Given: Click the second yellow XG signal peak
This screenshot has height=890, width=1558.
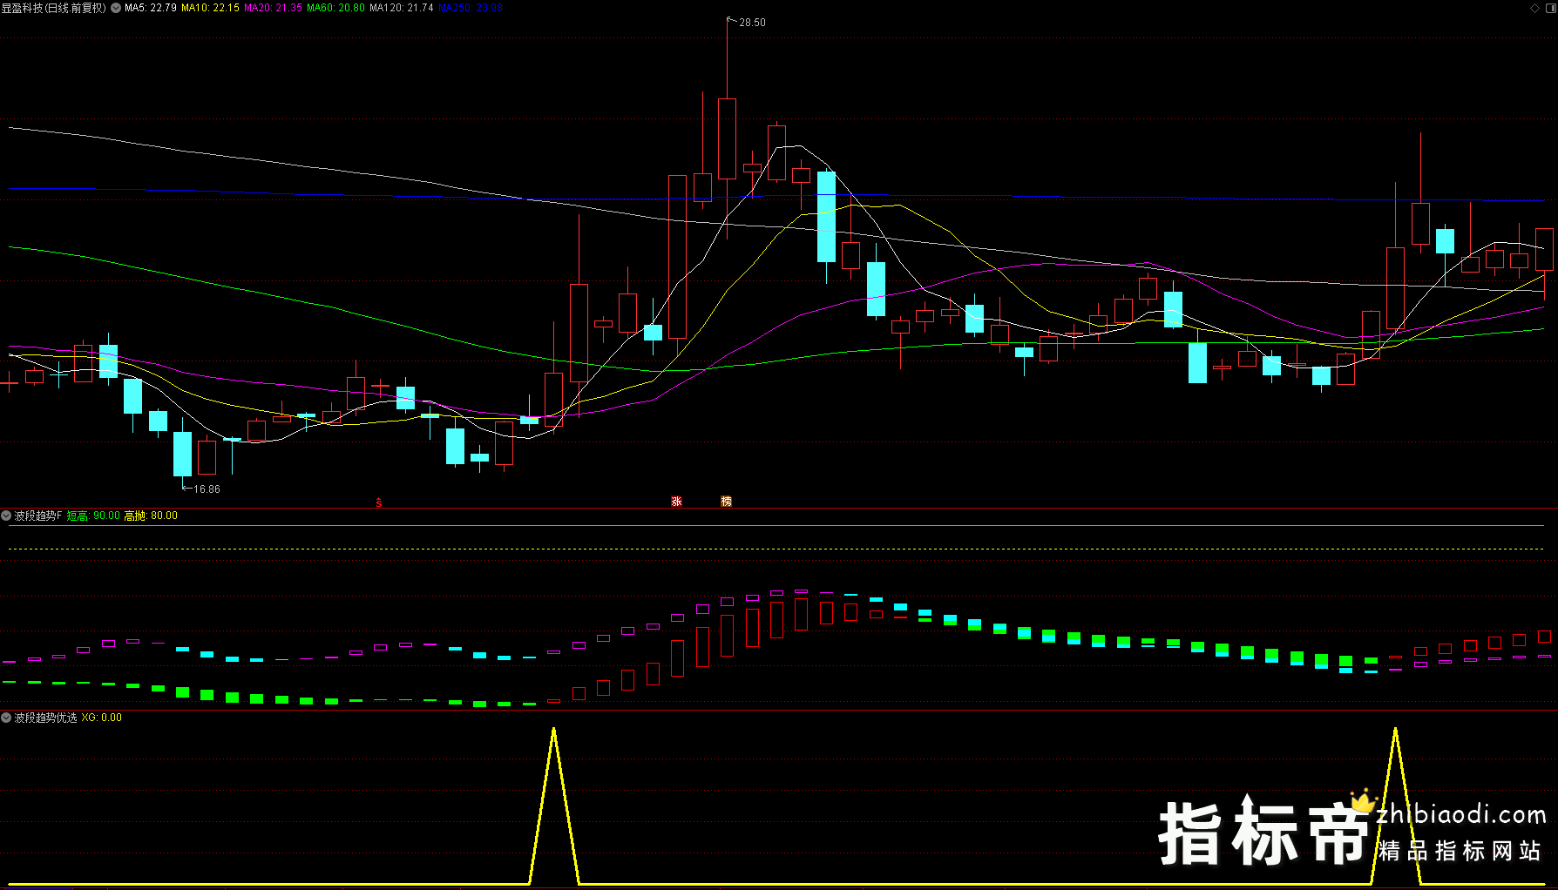Looking at the screenshot, I should tap(1395, 730).
